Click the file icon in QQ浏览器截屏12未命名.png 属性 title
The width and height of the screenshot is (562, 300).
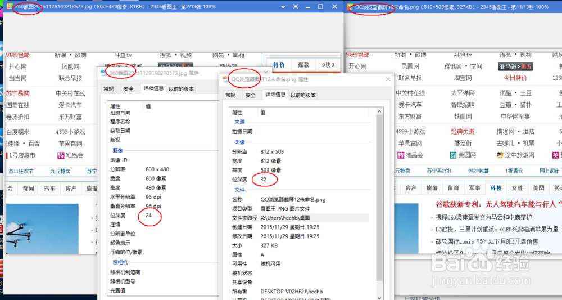point(226,79)
